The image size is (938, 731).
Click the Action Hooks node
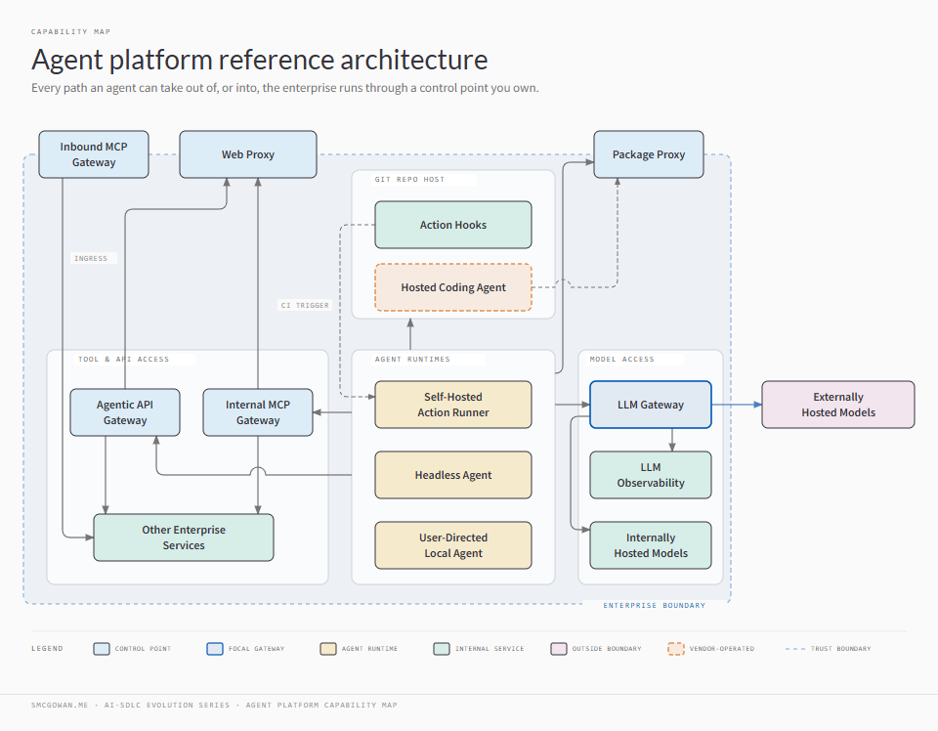tap(452, 225)
